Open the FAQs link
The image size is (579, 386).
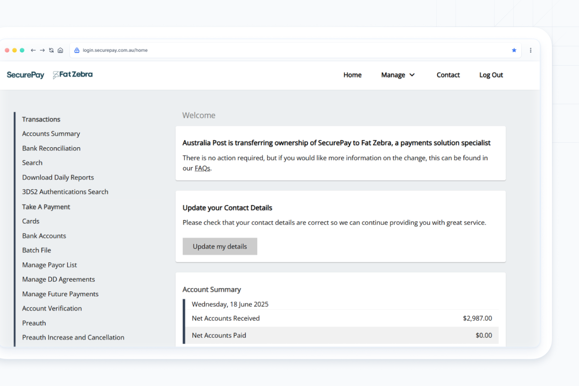203,168
